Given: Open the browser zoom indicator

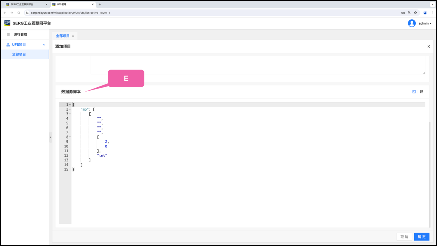Looking at the screenshot, I should (x=409, y=13).
